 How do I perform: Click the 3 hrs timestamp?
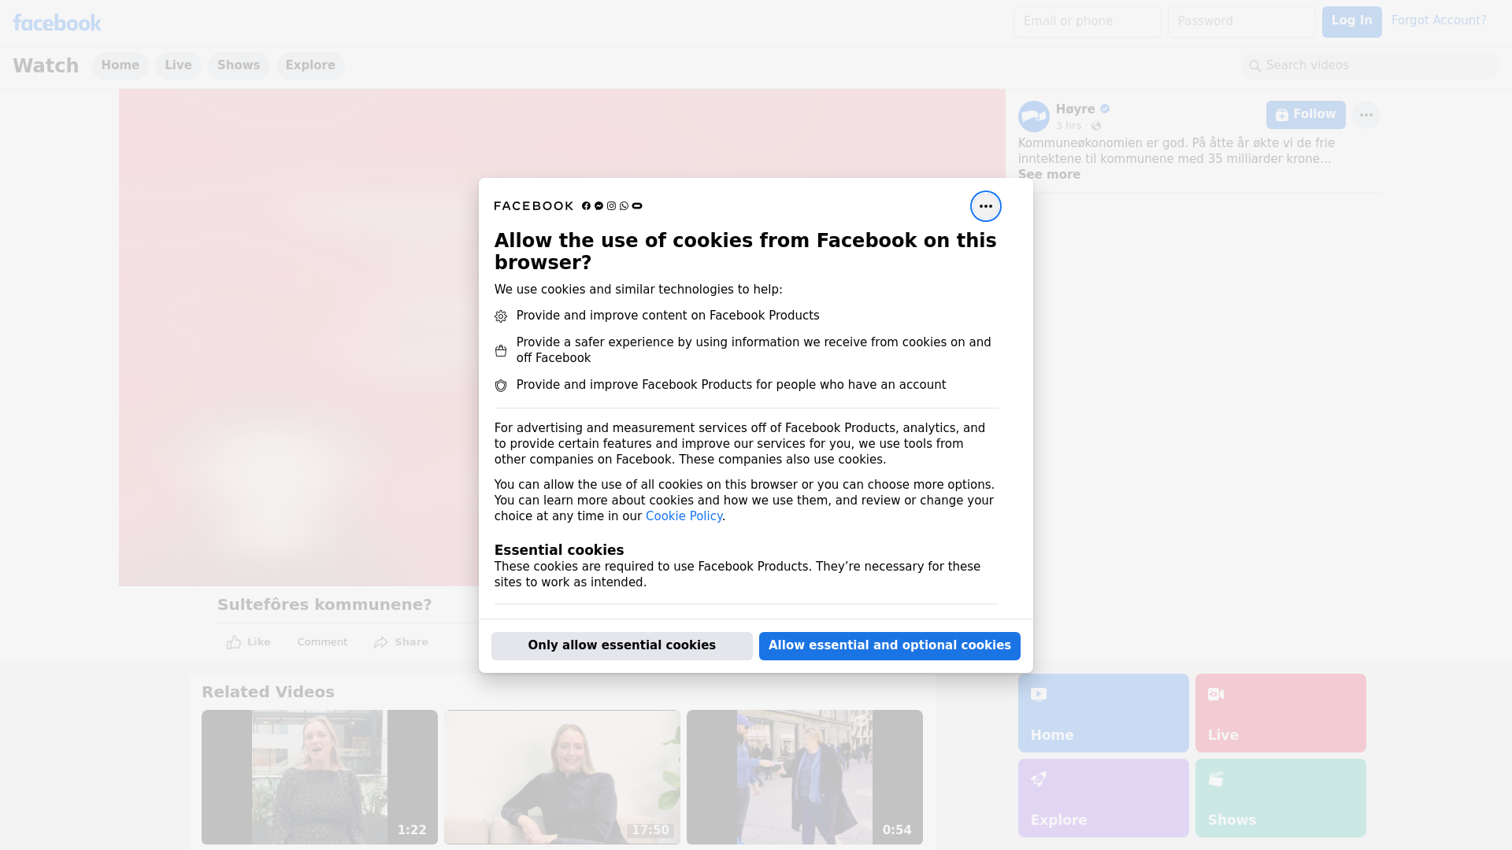coord(1069,126)
